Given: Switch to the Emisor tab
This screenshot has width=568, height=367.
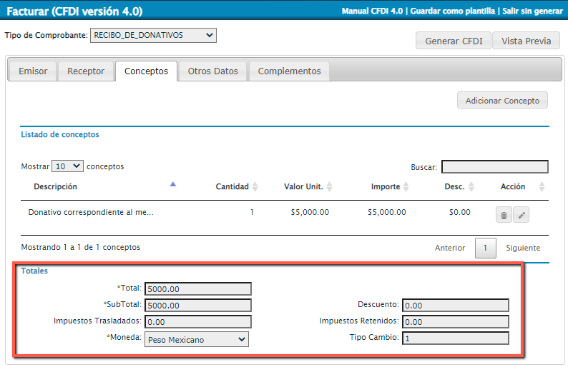Looking at the screenshot, I should click(x=33, y=71).
